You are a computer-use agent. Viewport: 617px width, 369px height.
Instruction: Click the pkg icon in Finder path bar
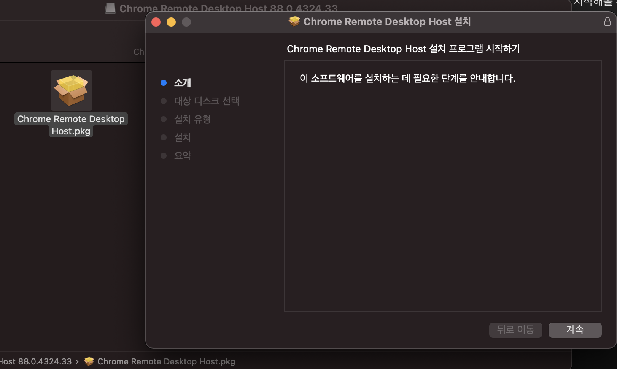click(89, 361)
